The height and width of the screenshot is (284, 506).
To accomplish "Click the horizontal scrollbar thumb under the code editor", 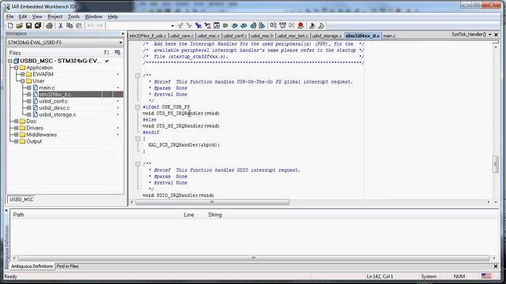I will click(x=212, y=202).
